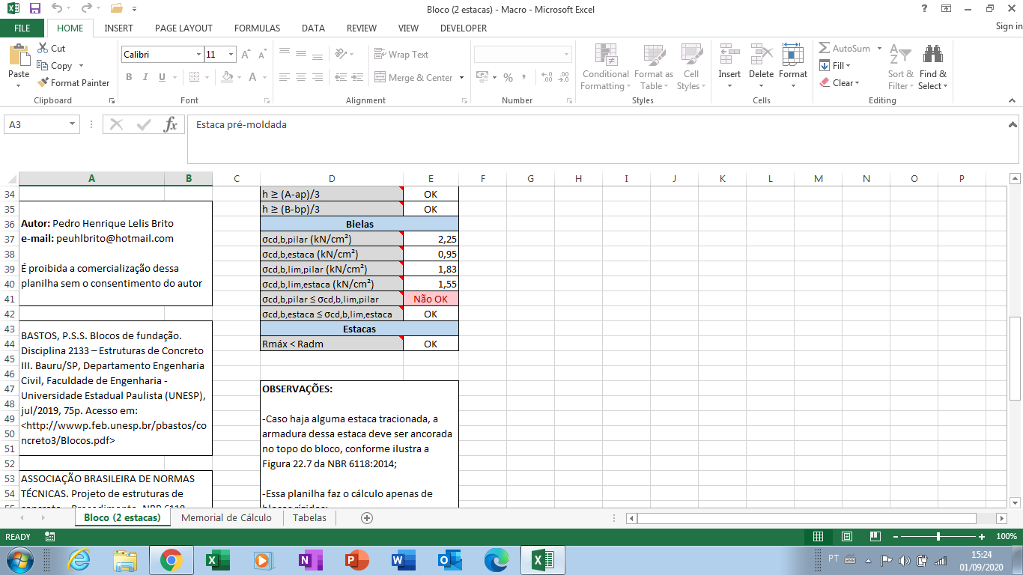1023x575 pixels.
Task: Switch to Normal view in status bar
Action: pyautogui.click(x=819, y=537)
